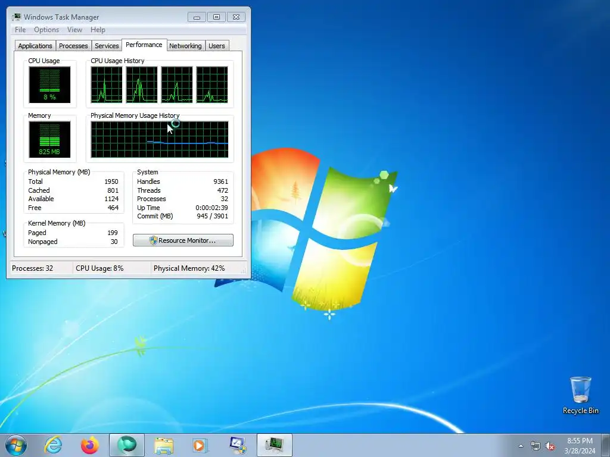Switch to the Processes tab
Viewport: 610px width, 457px height.
tap(73, 45)
